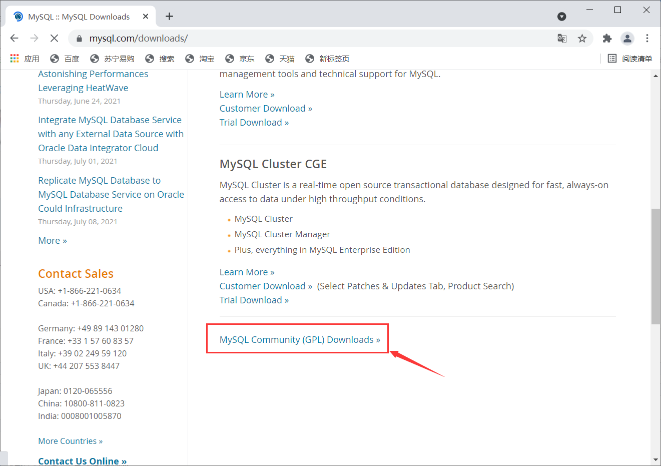Open Replicate MySQL Database to Oracle article
Screen dimensions: 661x466
(x=111, y=195)
